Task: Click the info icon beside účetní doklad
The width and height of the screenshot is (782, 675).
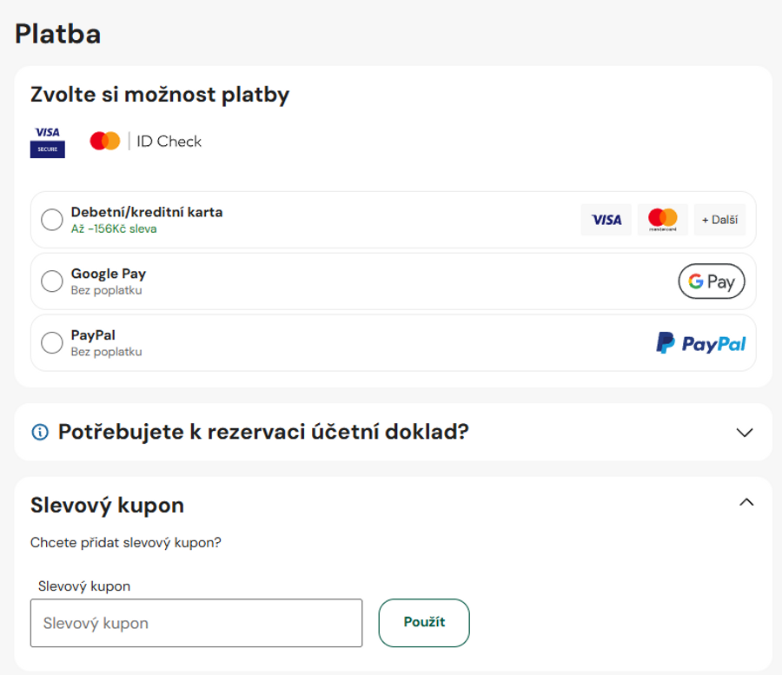Action: point(39,432)
